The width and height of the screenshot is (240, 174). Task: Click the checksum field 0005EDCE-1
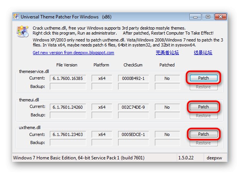pyautogui.click(x=133, y=134)
